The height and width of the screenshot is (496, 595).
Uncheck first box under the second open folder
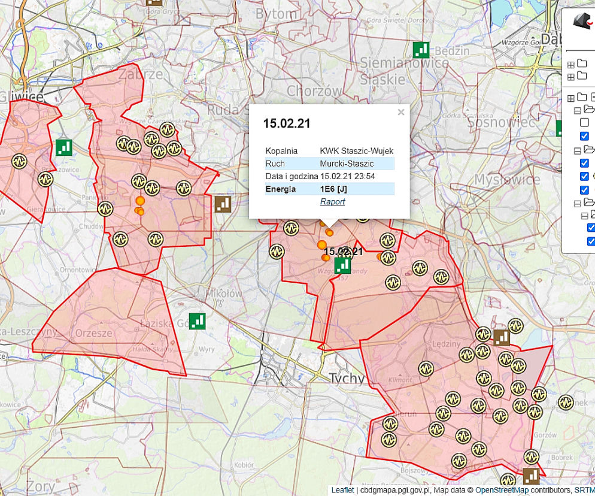(x=584, y=163)
